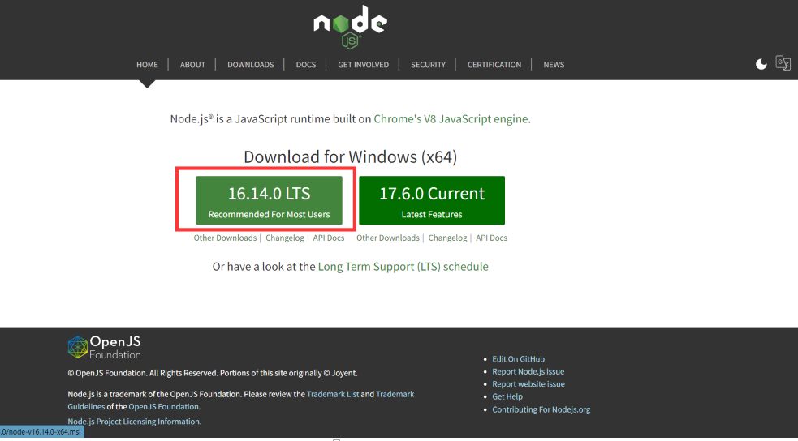Download the 17.6.0 Current version
Image resolution: width=798 pixels, height=441 pixels.
[432, 200]
